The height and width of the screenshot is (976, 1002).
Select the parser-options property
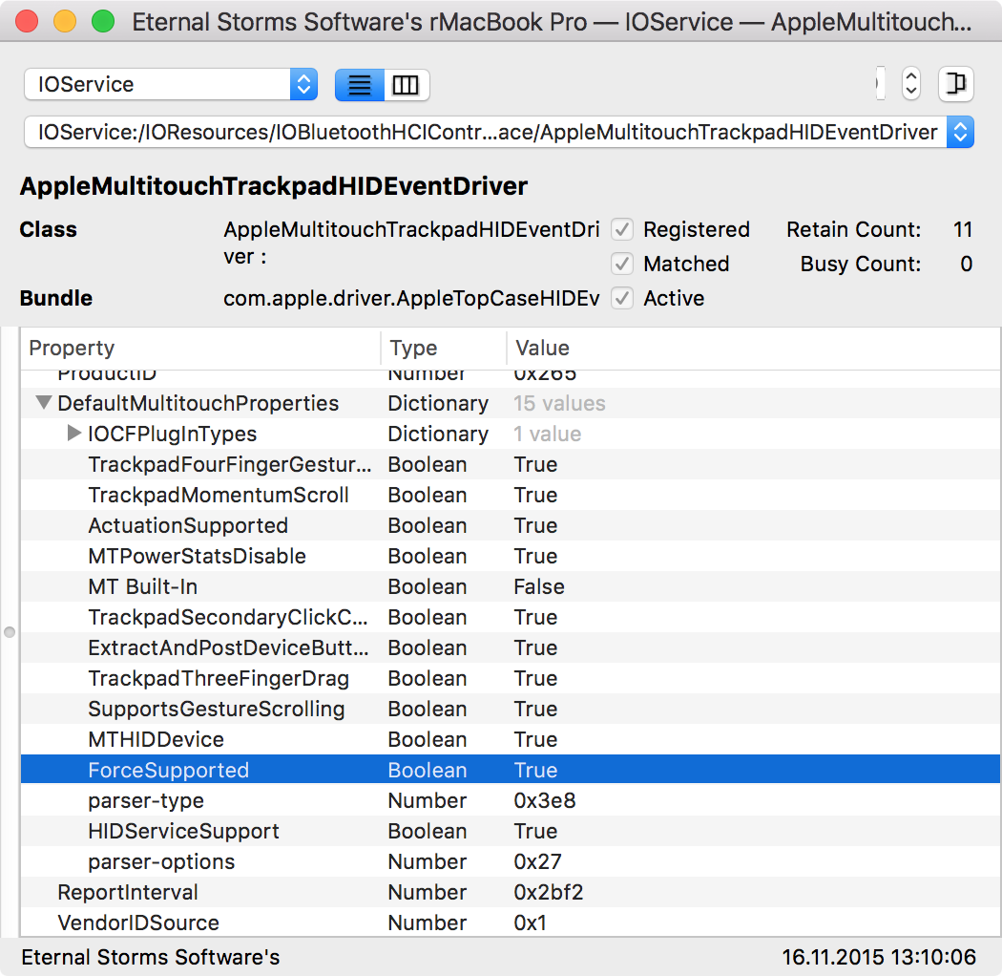point(510,861)
